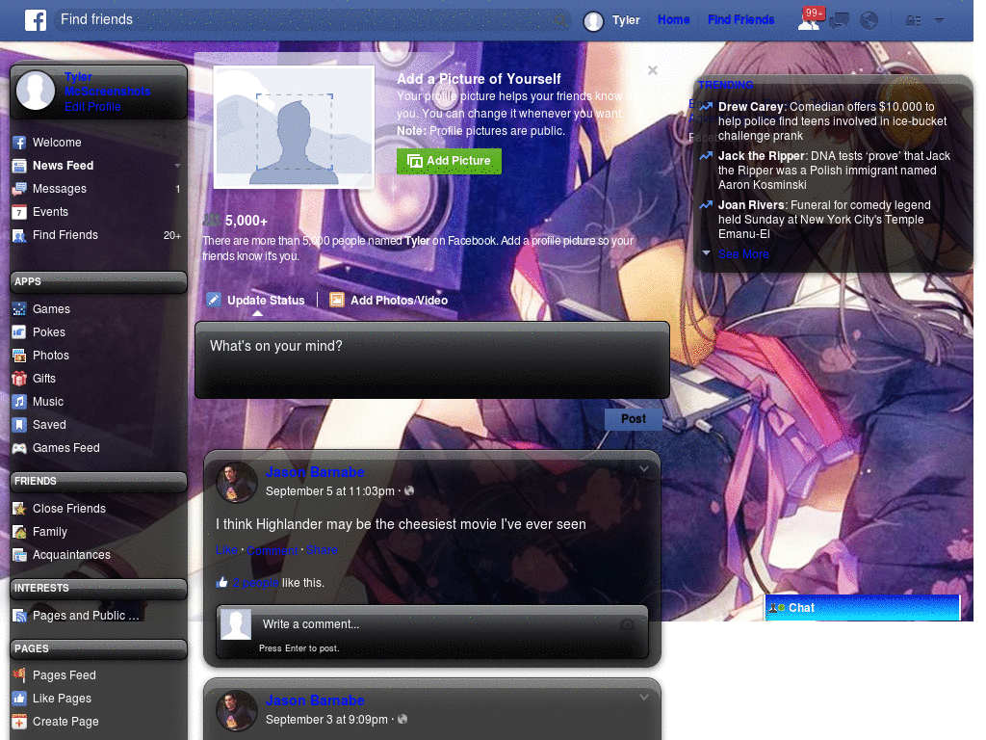This screenshot has width=986, height=740.
Task: Open Find Friends in top bar
Action: click(740, 19)
